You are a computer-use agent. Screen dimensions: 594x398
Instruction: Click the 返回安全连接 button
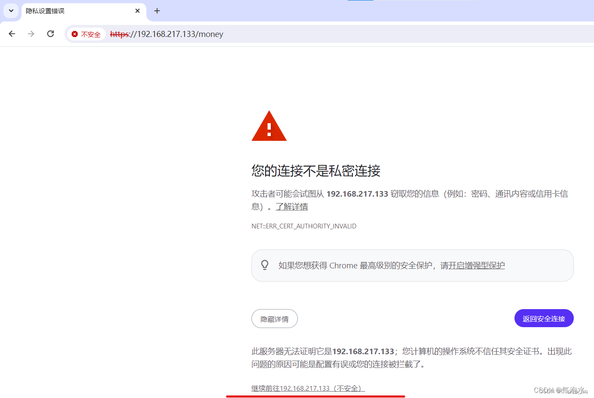pyautogui.click(x=544, y=318)
